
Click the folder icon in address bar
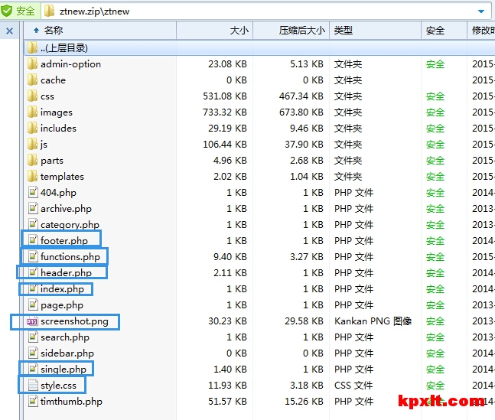49,11
